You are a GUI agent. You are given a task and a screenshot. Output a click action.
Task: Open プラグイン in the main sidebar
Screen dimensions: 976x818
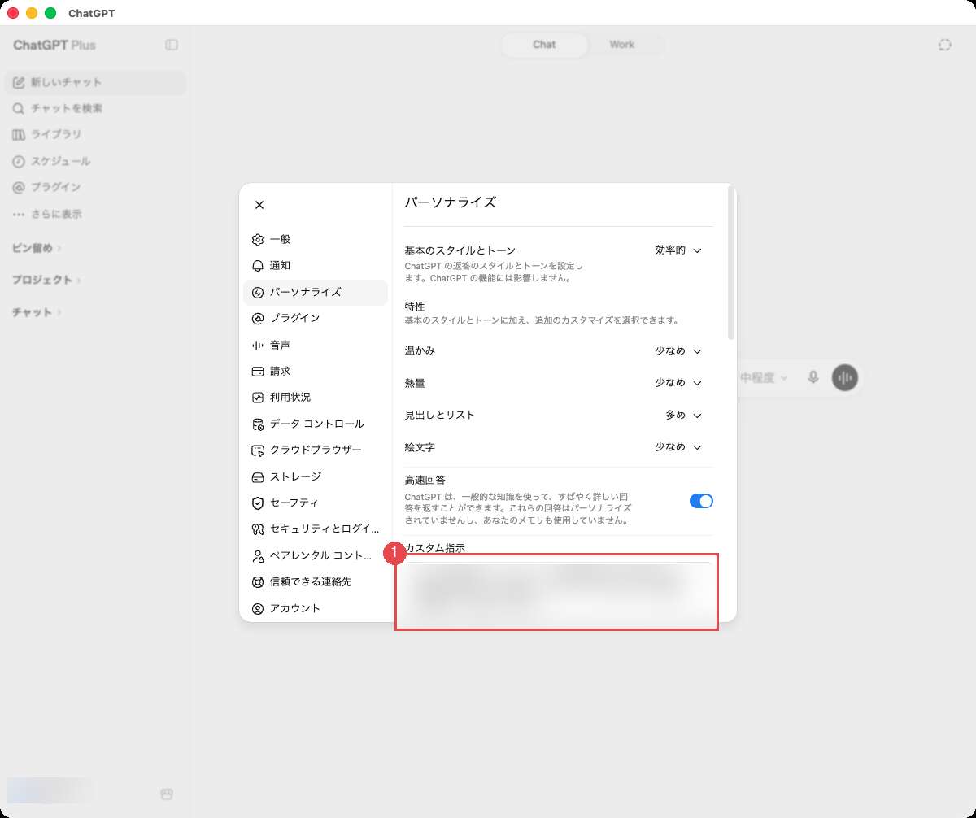95,187
